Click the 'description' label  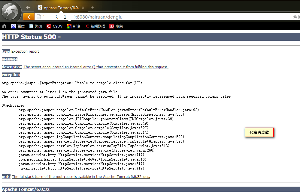(12, 67)
